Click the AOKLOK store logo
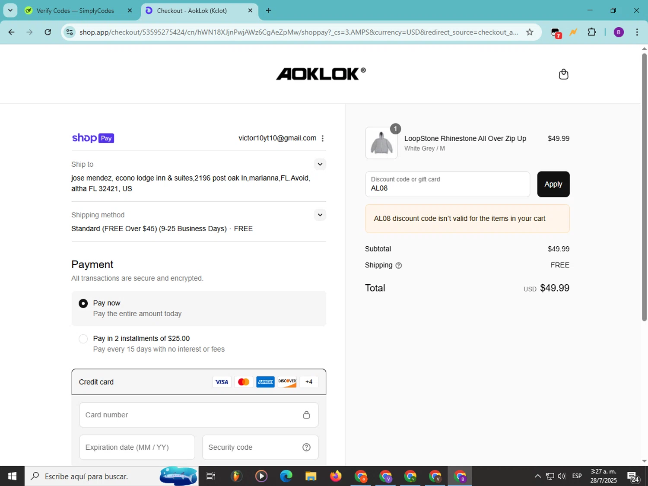This screenshot has height=486, width=648. coord(321,74)
